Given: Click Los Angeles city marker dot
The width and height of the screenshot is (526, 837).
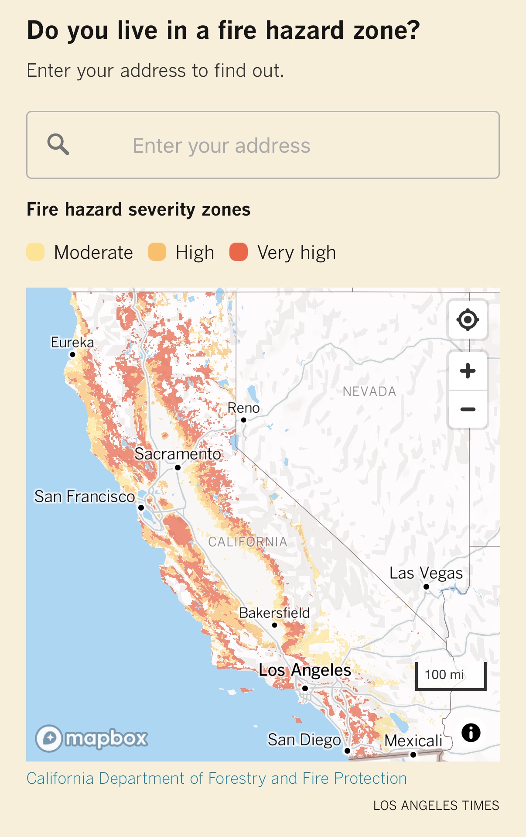Looking at the screenshot, I should pos(305,688).
